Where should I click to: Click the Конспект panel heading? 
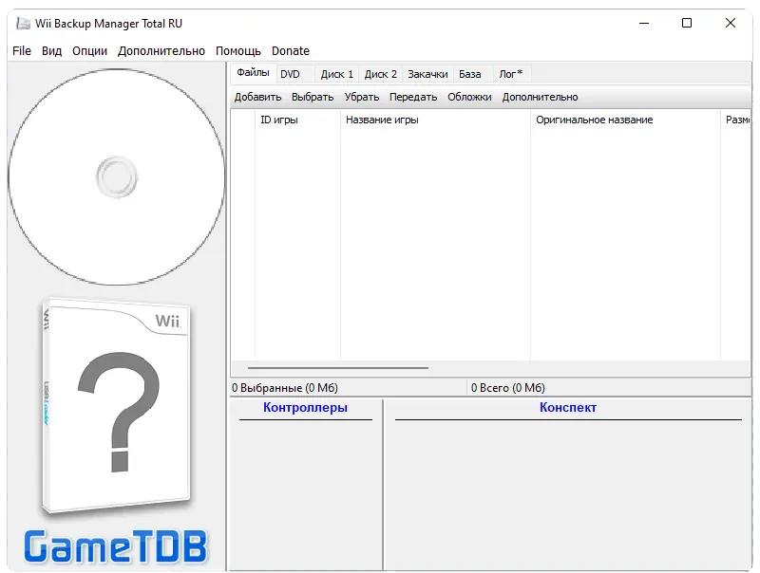568,408
